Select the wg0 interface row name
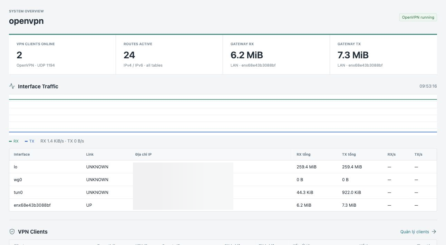446x245 pixels. pos(18,180)
